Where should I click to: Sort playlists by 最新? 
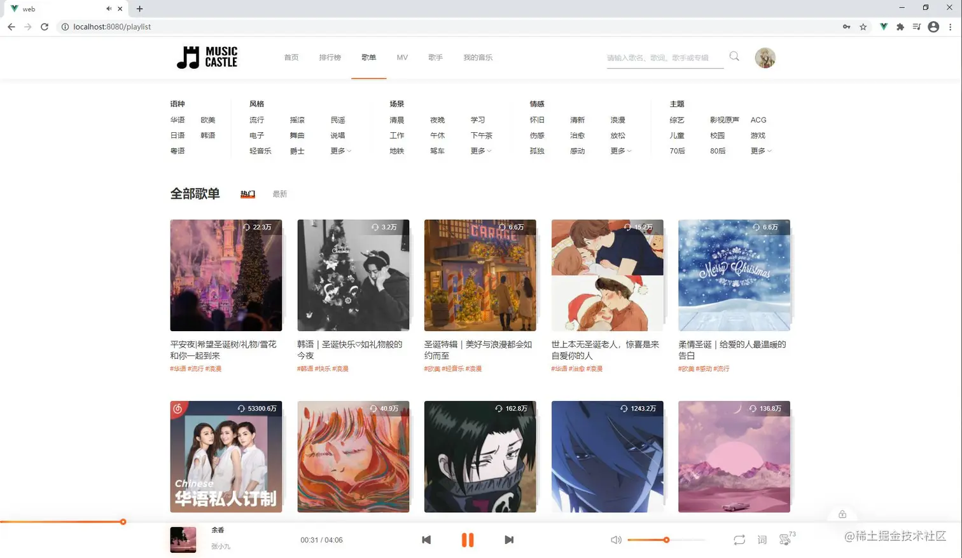pos(280,194)
